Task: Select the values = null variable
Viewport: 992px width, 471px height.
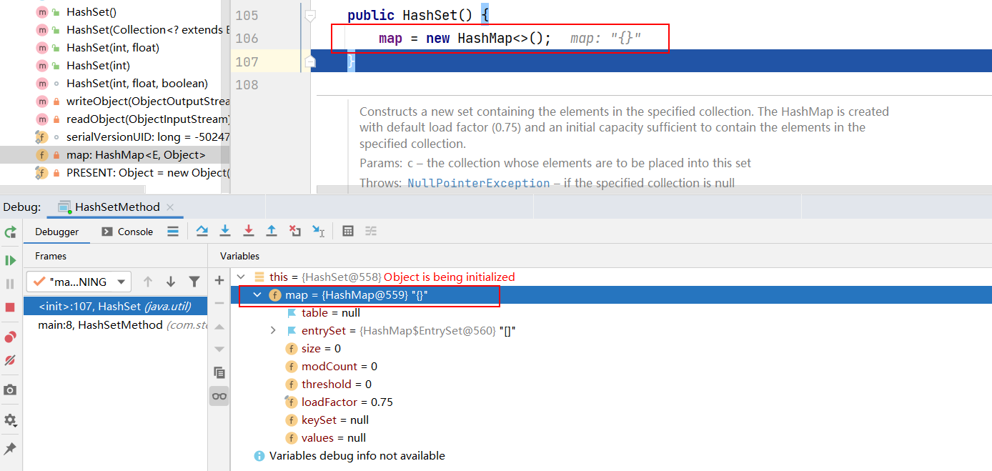Action: point(326,438)
